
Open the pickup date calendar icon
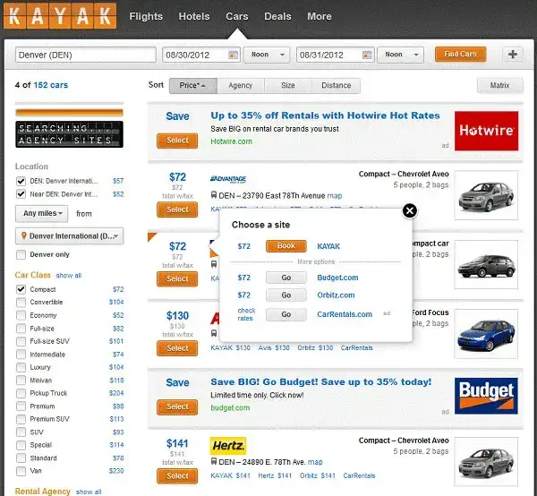(x=233, y=55)
